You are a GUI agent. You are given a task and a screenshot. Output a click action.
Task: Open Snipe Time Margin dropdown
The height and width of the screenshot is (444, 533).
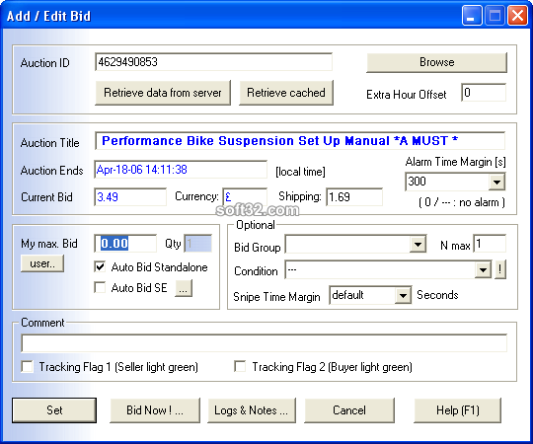point(403,295)
